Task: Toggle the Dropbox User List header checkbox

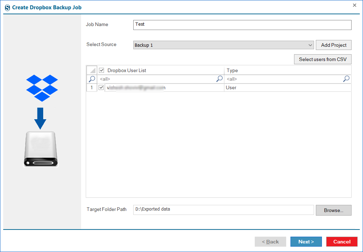Action: click(x=101, y=70)
